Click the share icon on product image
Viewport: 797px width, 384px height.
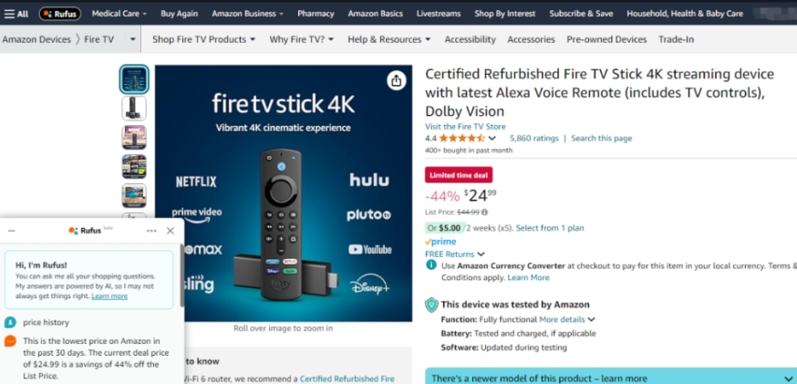396,80
